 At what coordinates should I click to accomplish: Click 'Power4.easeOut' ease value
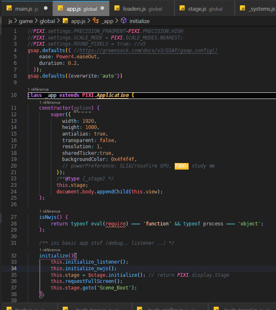[x=76, y=57]
